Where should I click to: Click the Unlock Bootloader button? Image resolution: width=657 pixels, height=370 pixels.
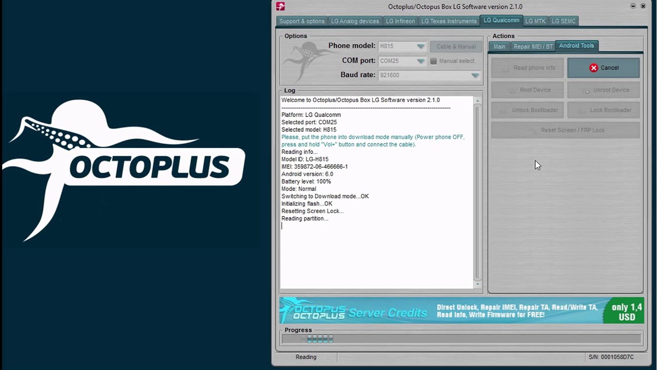point(528,110)
